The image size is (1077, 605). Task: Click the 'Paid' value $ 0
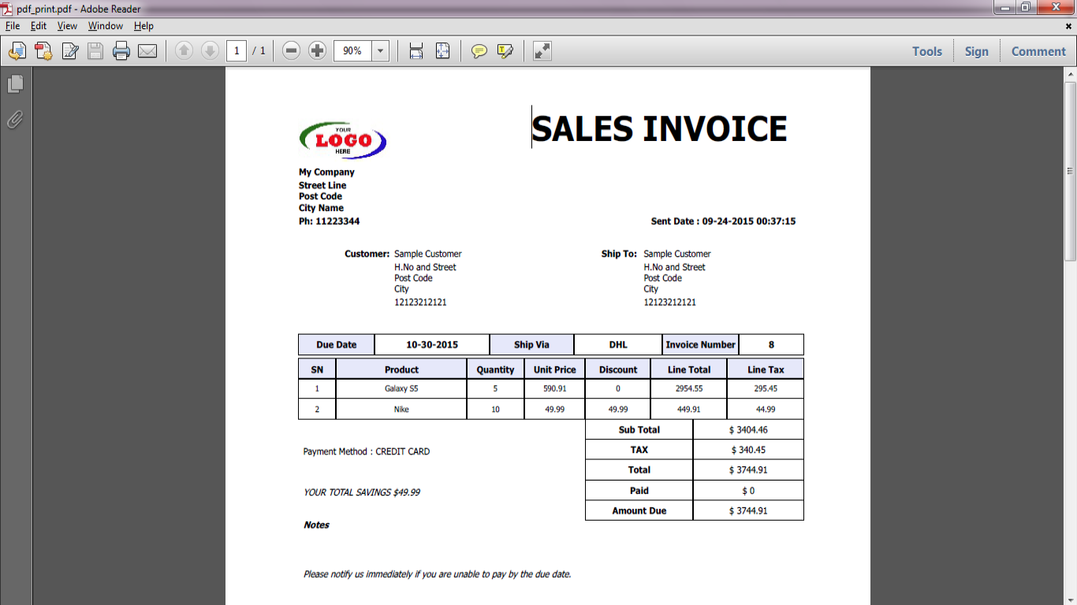point(748,490)
